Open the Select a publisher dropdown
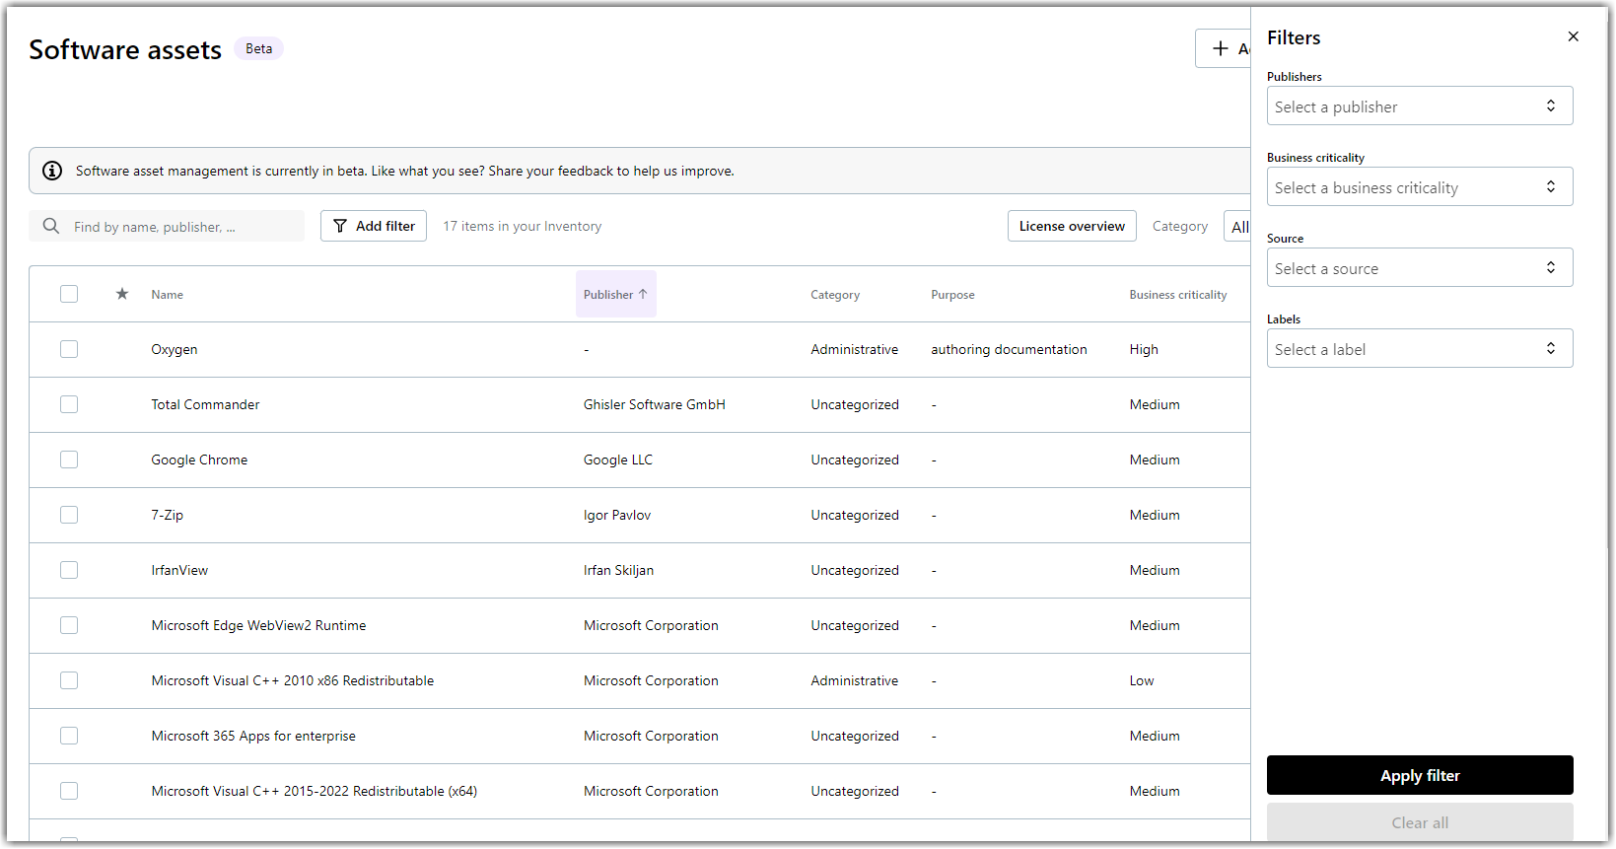This screenshot has width=1616, height=849. point(1420,106)
